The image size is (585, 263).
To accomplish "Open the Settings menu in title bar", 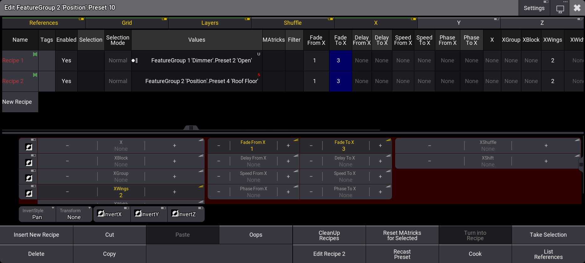I will point(534,8).
